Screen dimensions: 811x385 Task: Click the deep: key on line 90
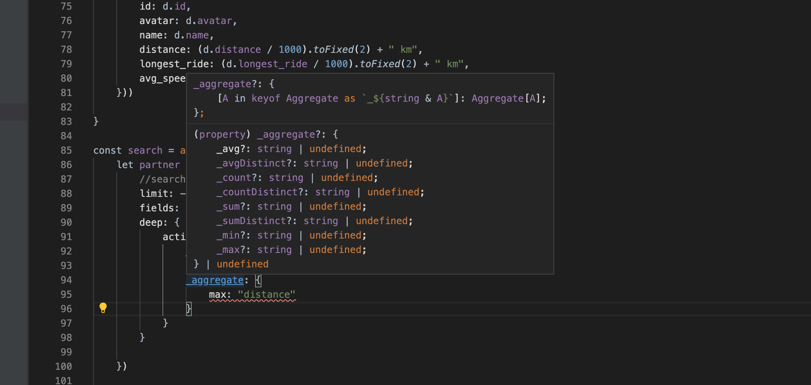coord(154,223)
